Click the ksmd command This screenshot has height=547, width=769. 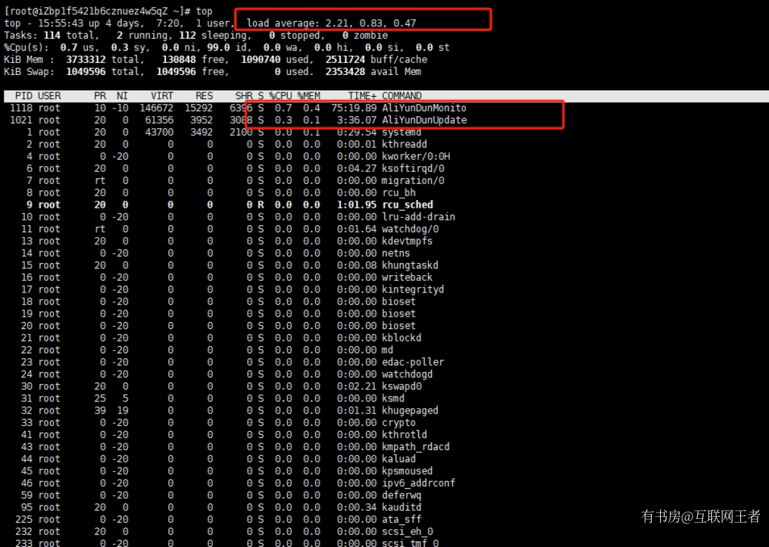click(x=393, y=398)
